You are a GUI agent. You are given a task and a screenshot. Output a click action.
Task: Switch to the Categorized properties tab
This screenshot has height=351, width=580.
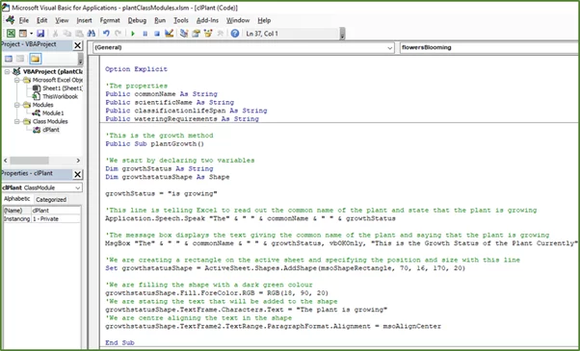pos(51,199)
